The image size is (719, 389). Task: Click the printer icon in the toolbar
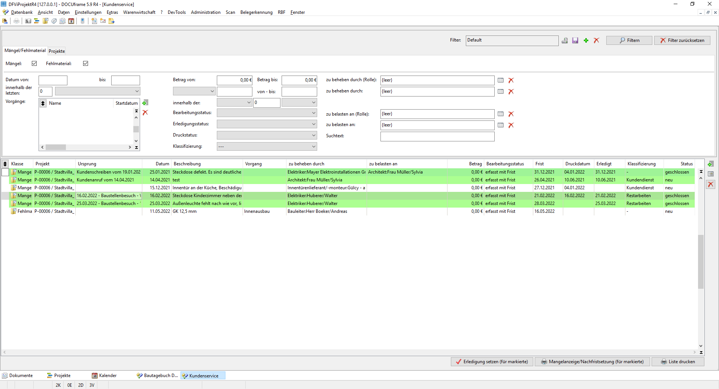pyautogui.click(x=16, y=21)
